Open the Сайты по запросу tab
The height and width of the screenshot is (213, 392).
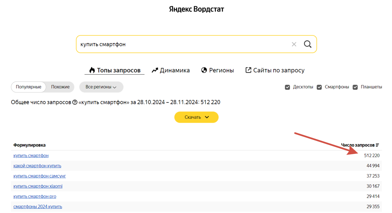[x=275, y=70]
